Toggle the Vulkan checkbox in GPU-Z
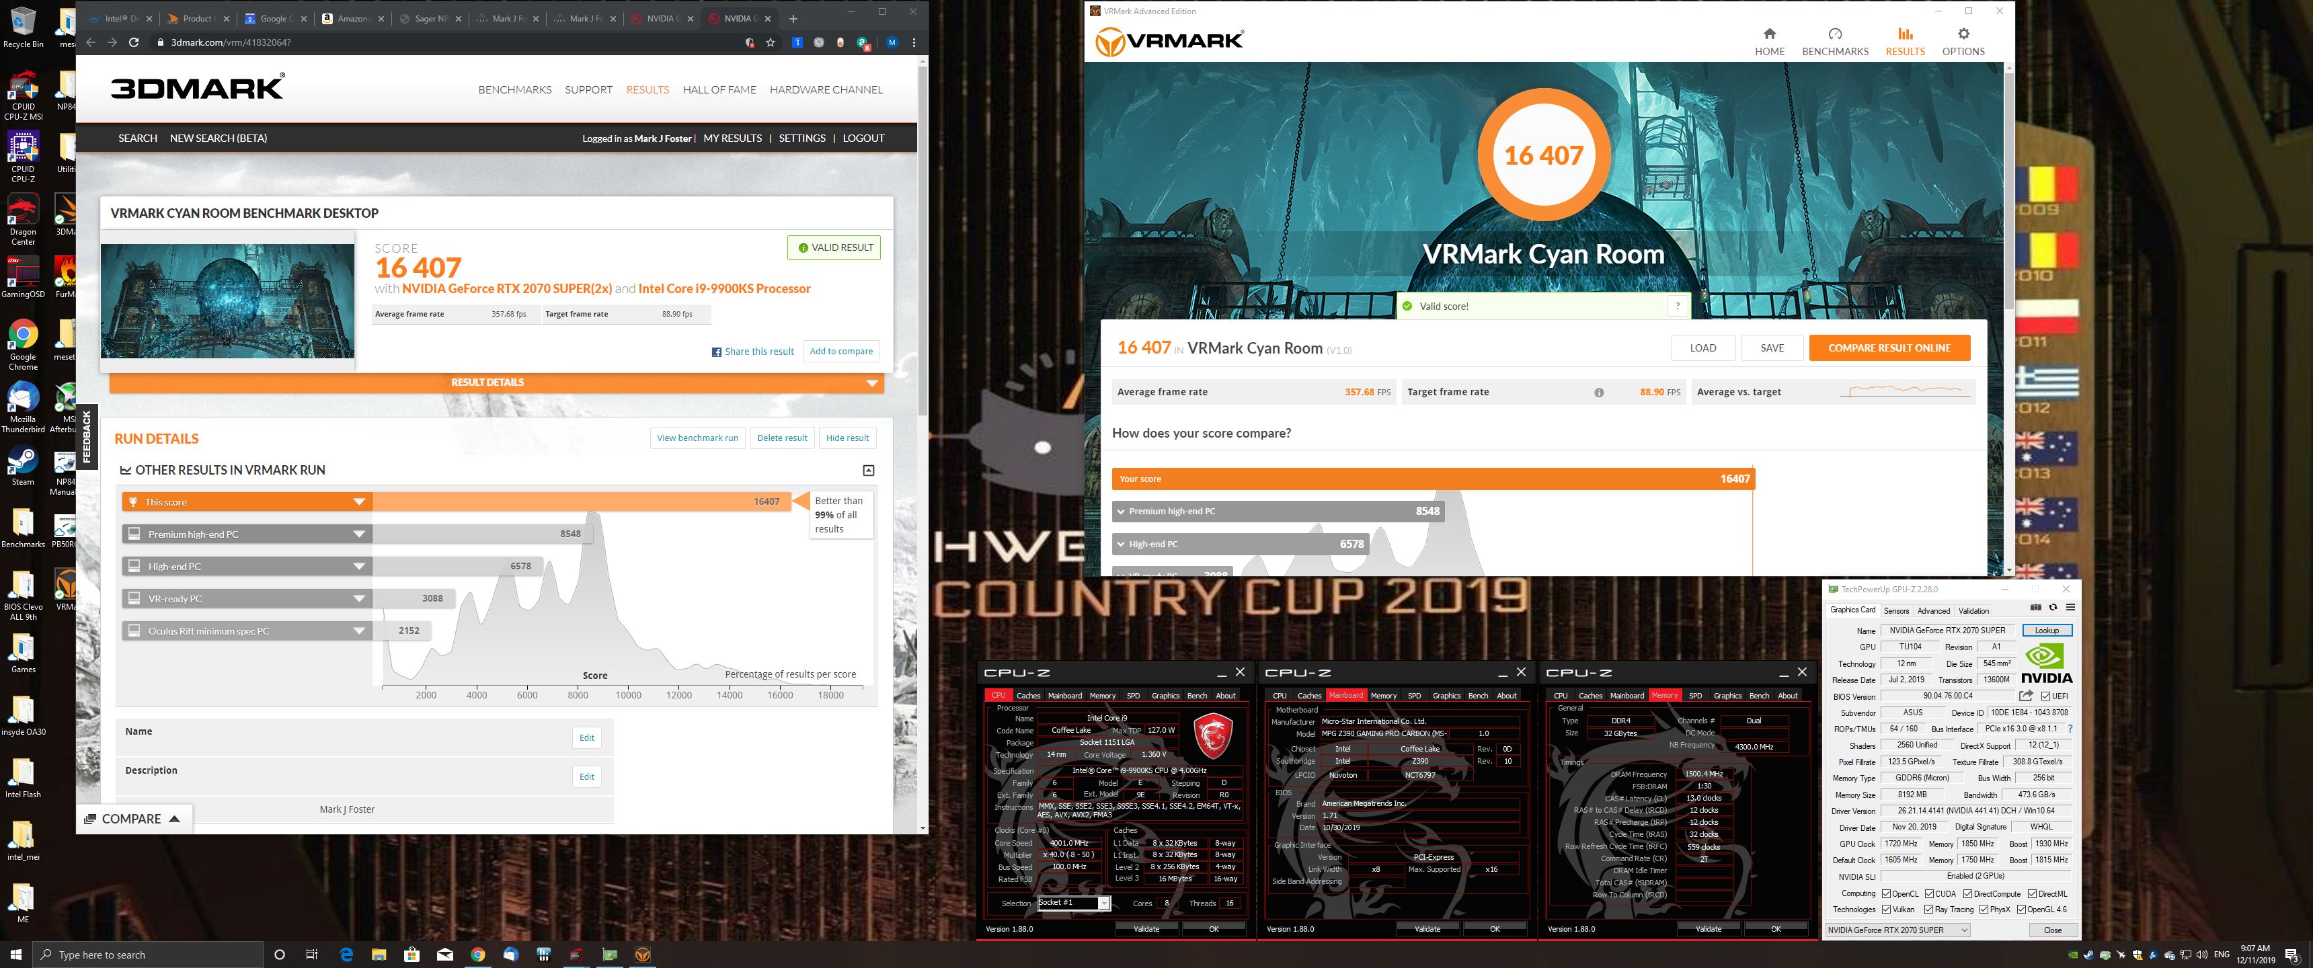 coord(1887,910)
